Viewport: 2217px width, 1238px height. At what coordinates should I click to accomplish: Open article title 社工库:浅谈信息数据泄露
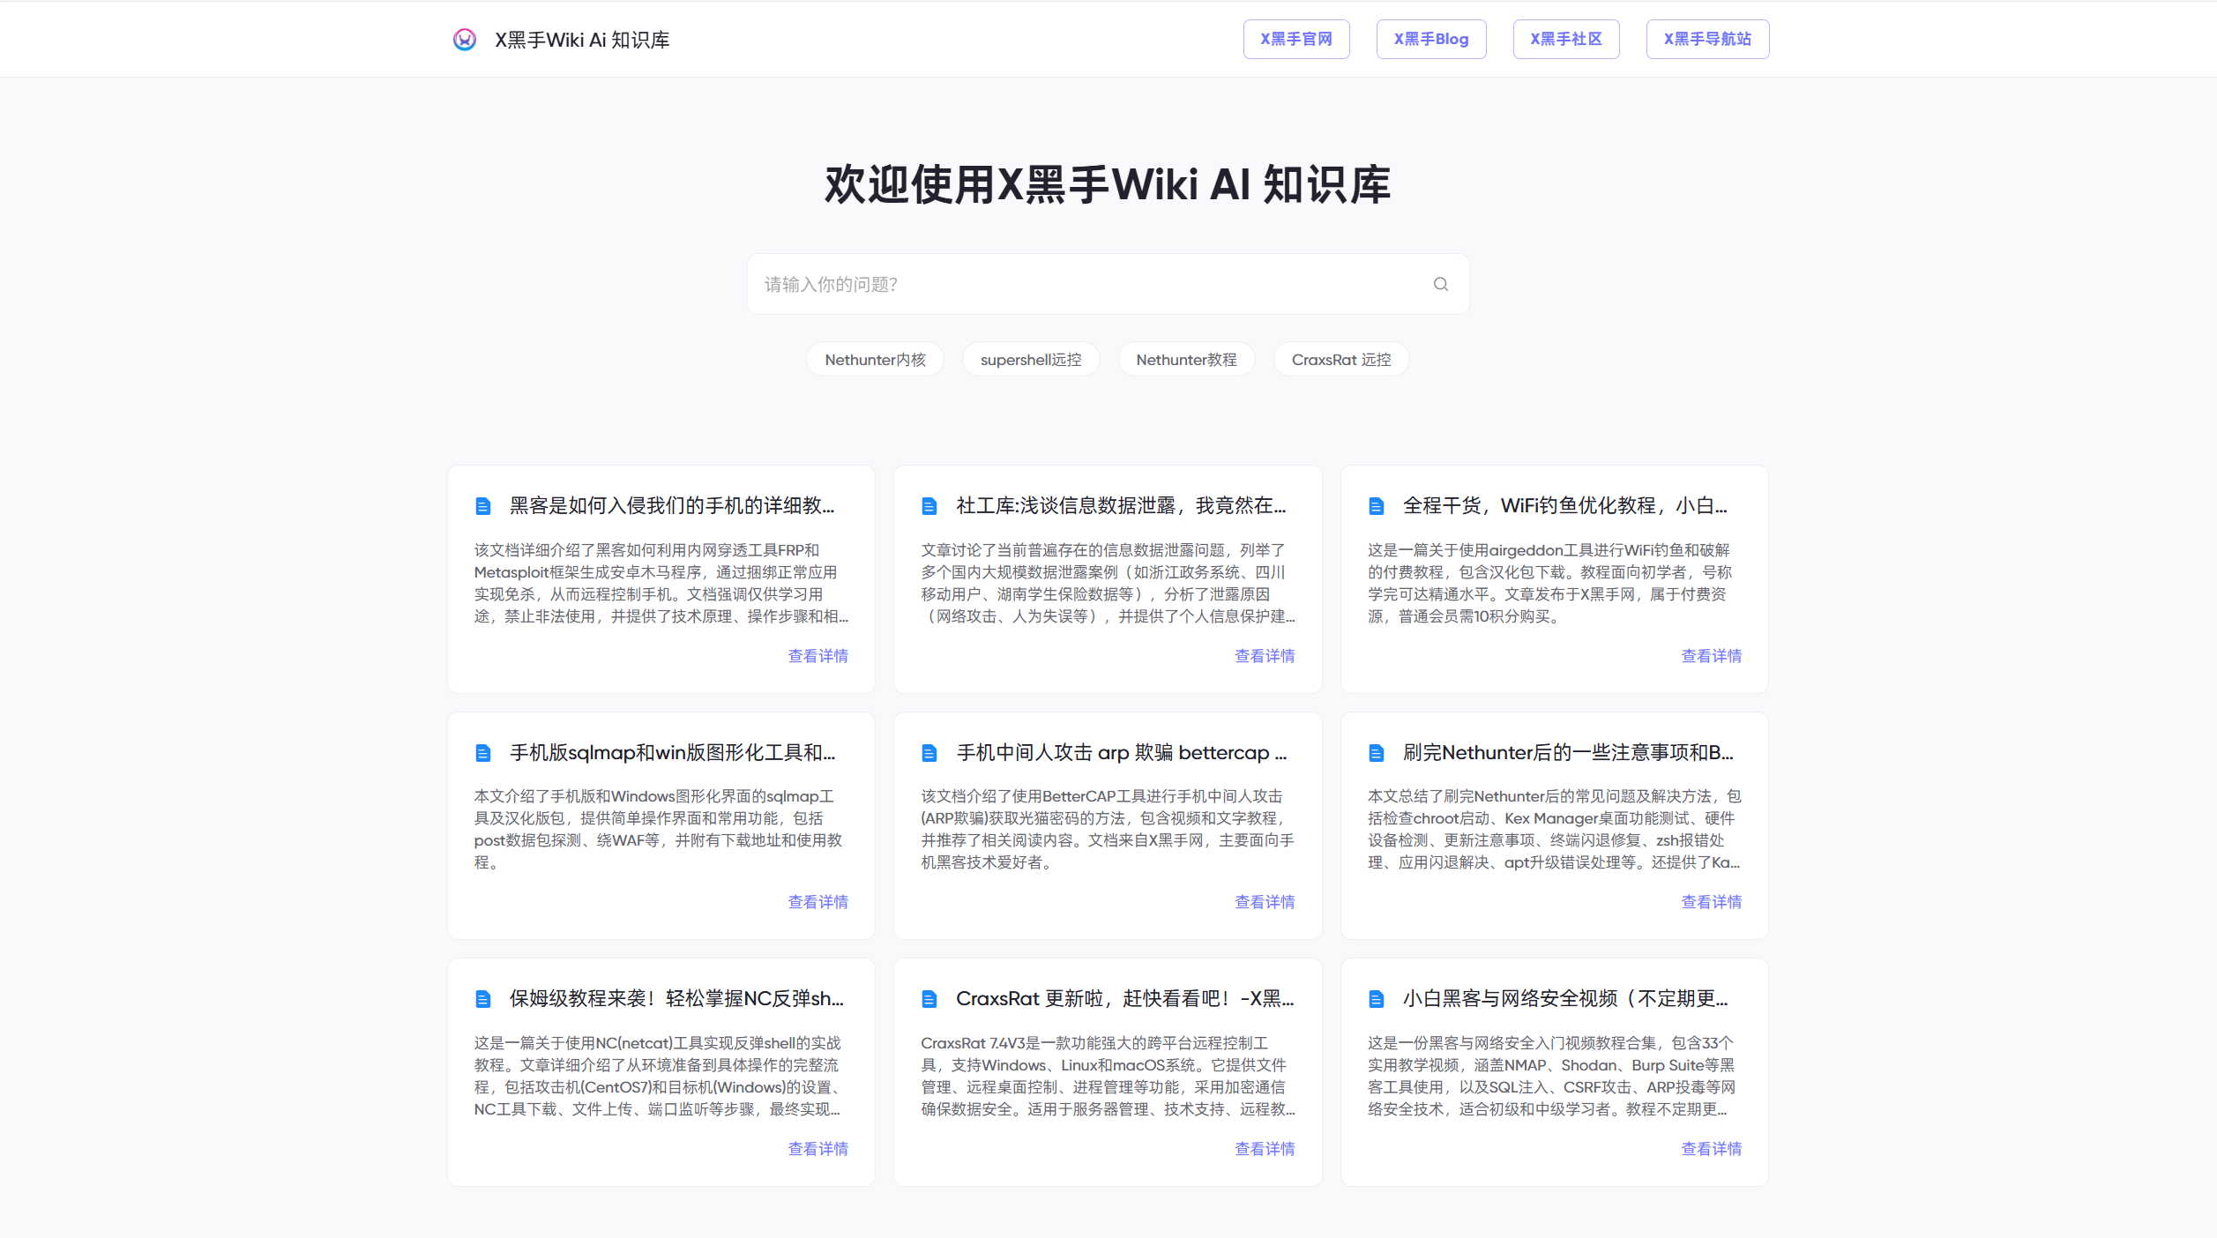pyautogui.click(x=1121, y=505)
